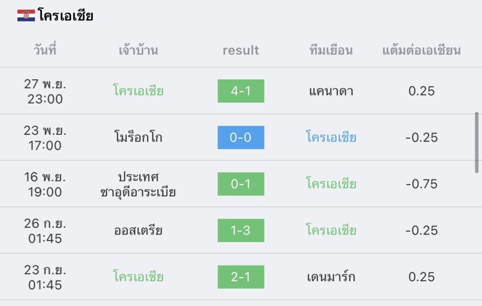Click the result column header
This screenshot has width=482, height=306.
pos(241,50)
